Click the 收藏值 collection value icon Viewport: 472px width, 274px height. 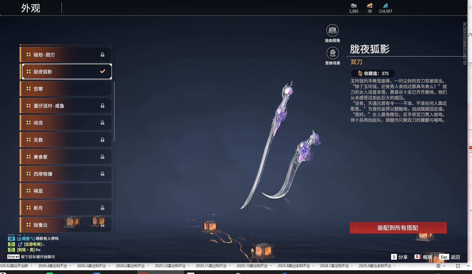coord(360,74)
